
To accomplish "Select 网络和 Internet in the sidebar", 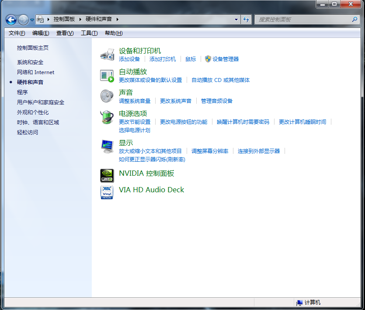I will coord(35,72).
